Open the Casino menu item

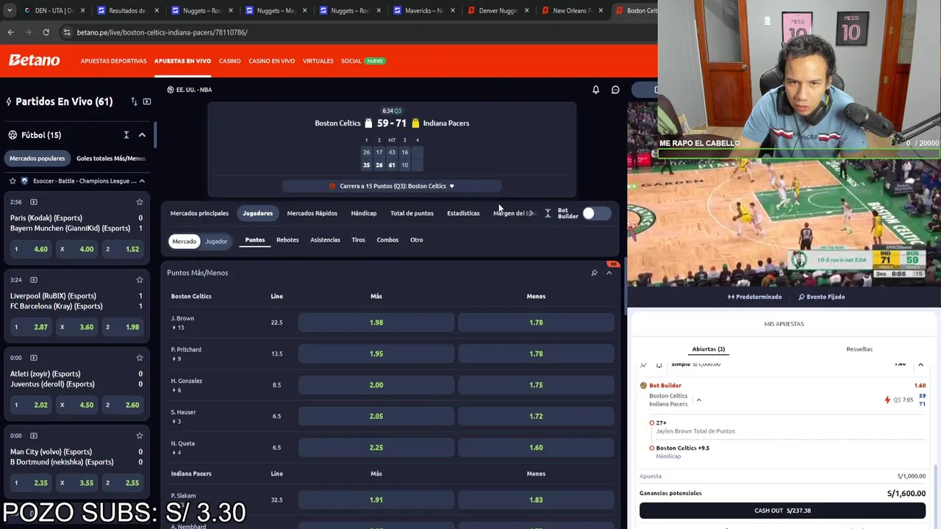click(x=229, y=61)
